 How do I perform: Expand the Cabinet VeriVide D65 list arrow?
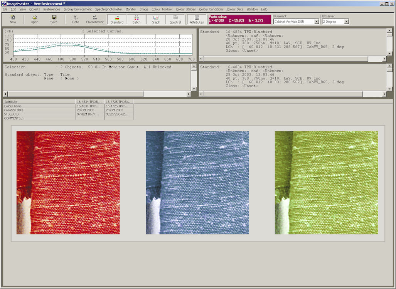317,21
